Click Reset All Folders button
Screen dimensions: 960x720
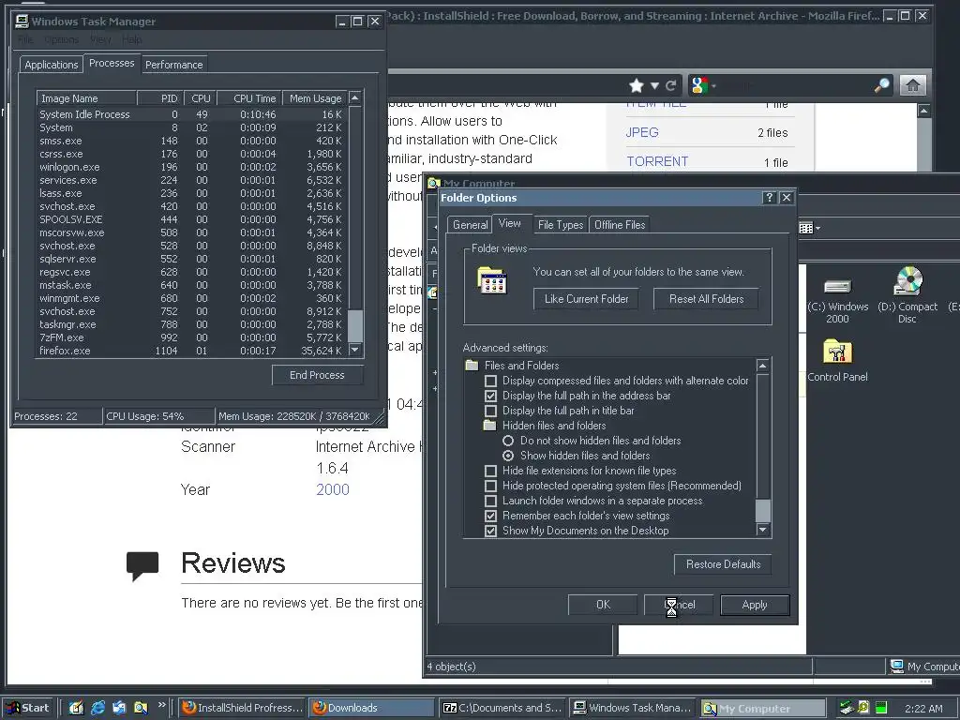point(707,299)
